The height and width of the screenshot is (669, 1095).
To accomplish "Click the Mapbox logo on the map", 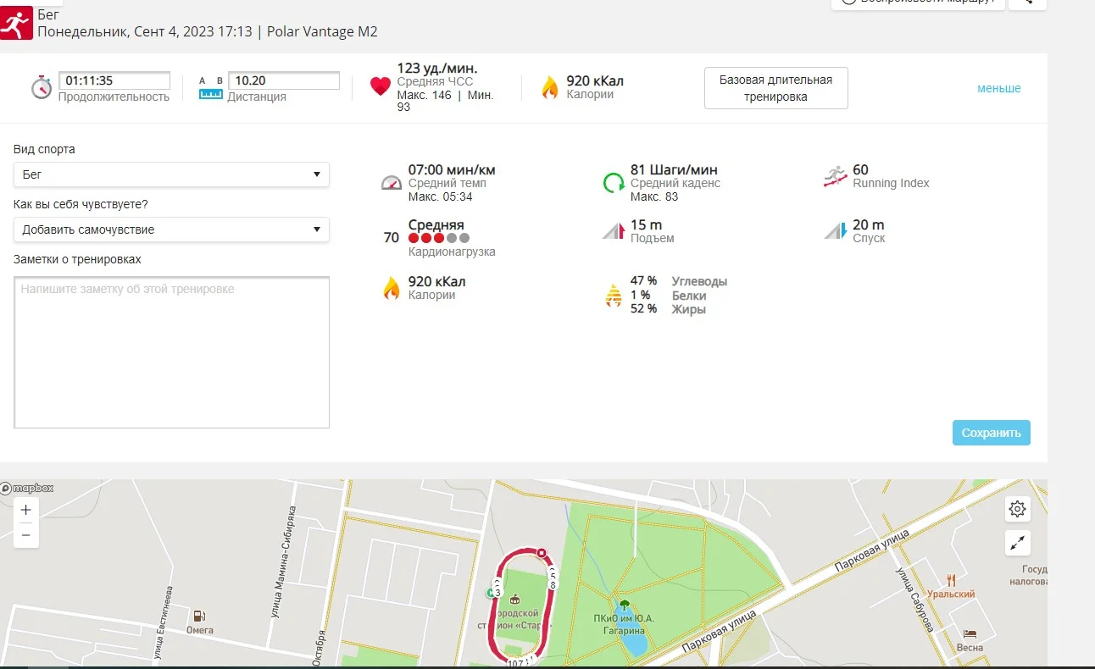I will point(27,488).
